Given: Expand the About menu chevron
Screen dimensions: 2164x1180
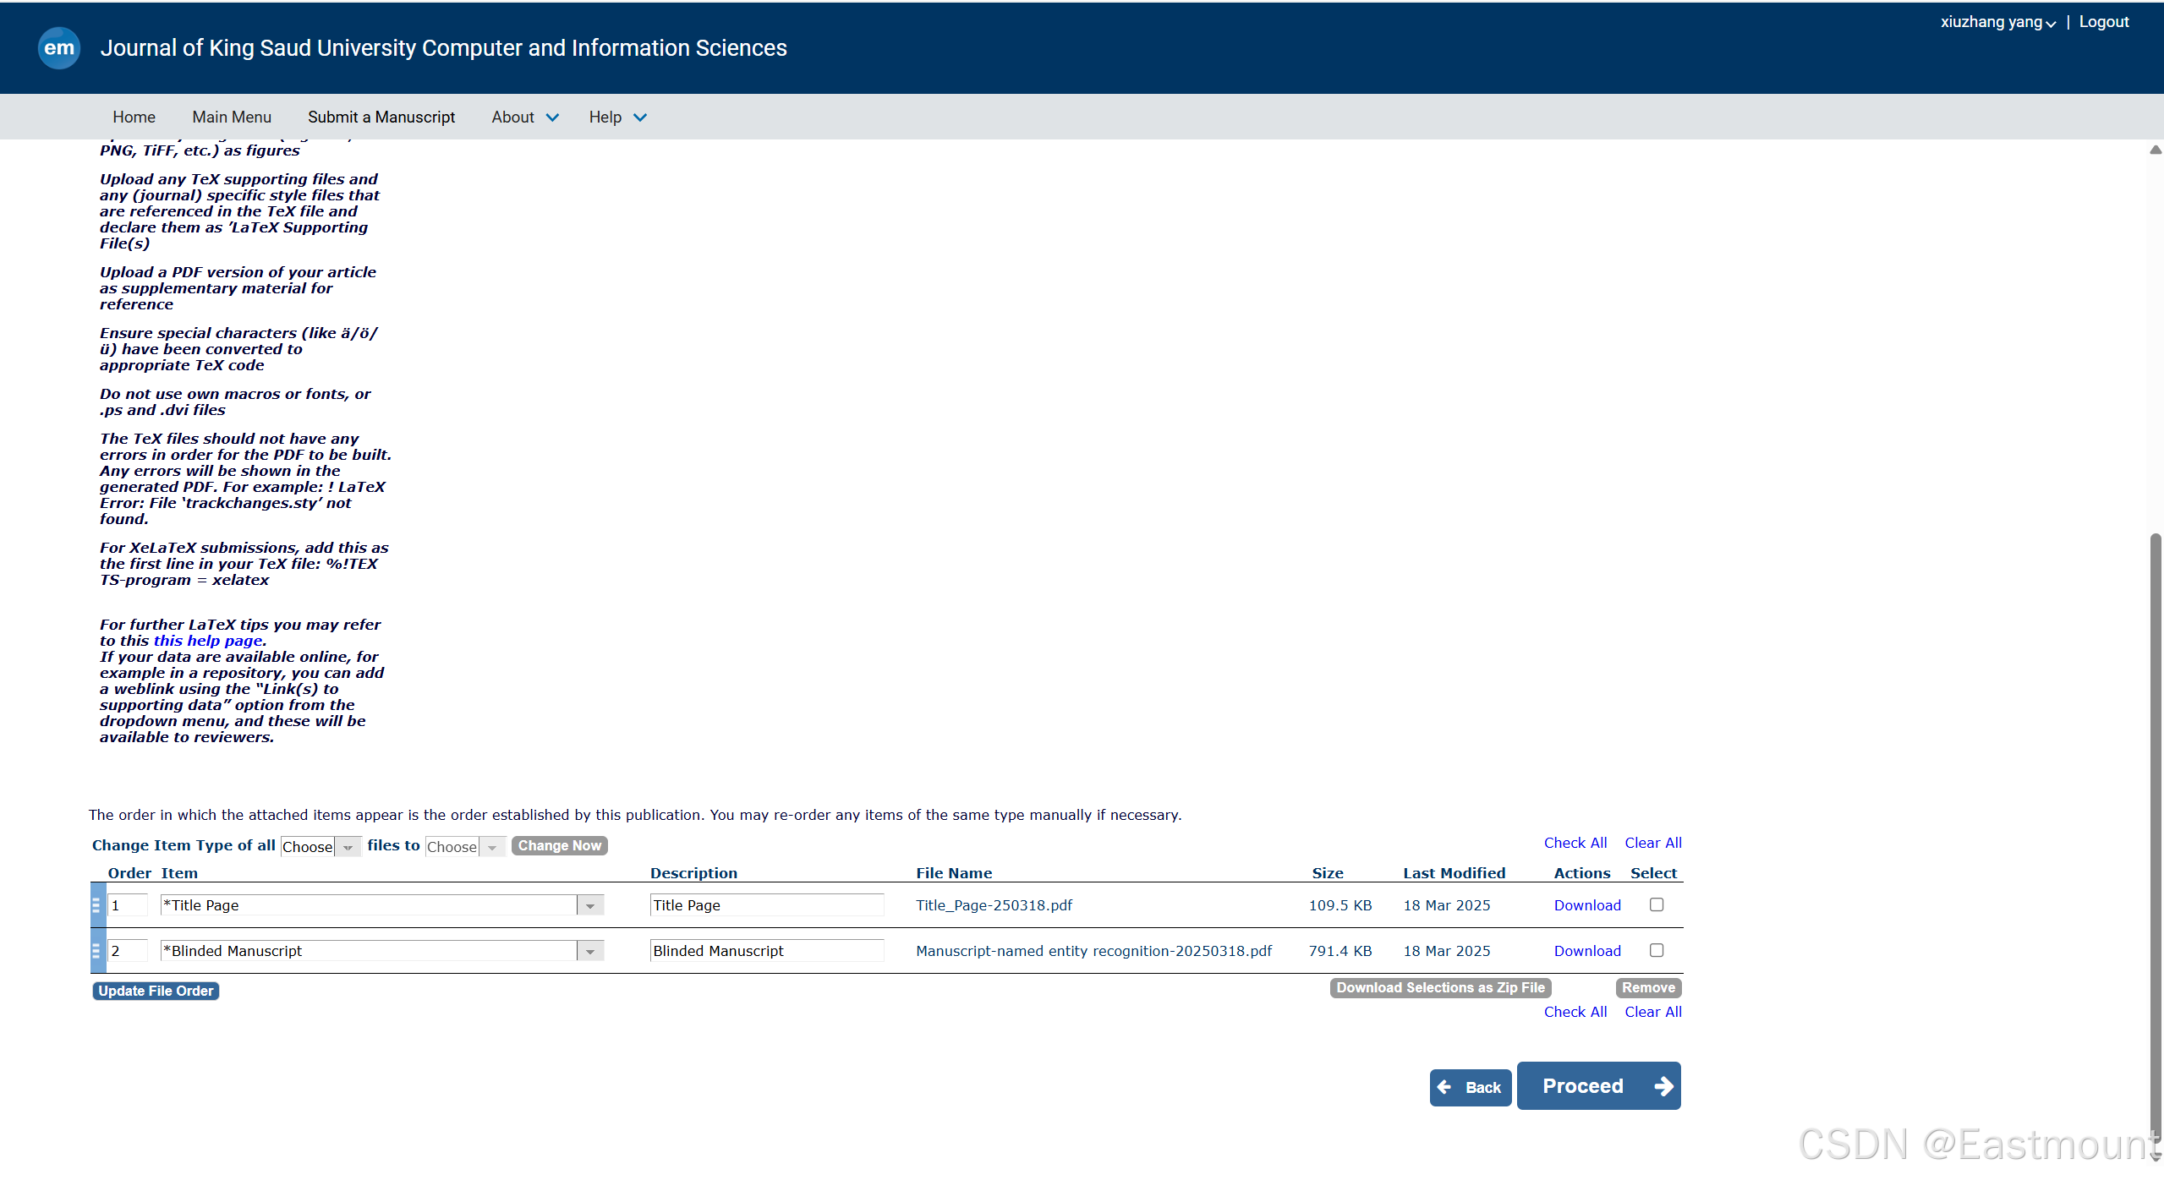Looking at the screenshot, I should pos(552,117).
